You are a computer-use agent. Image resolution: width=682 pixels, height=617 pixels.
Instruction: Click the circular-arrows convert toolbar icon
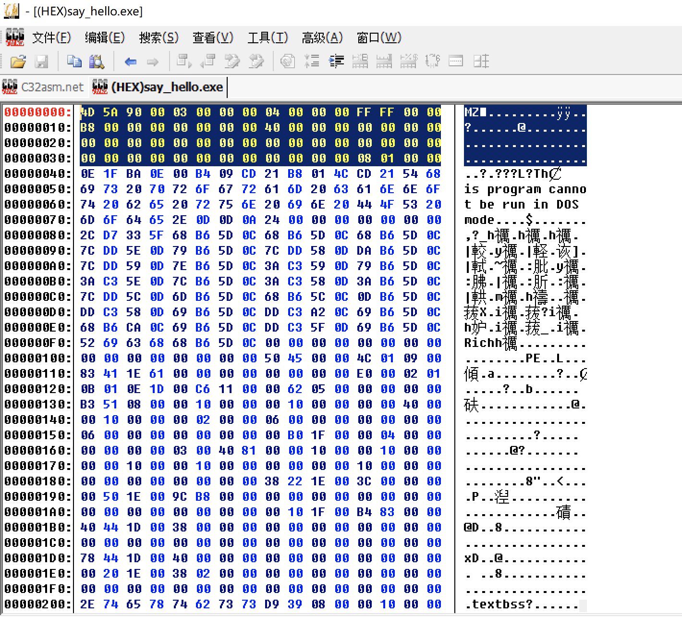tap(432, 61)
